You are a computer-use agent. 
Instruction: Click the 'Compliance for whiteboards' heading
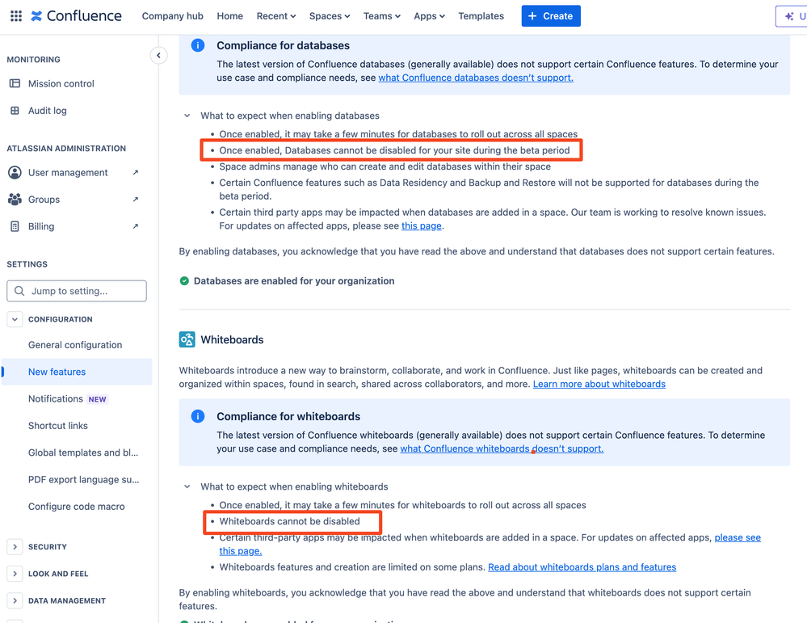(x=288, y=416)
